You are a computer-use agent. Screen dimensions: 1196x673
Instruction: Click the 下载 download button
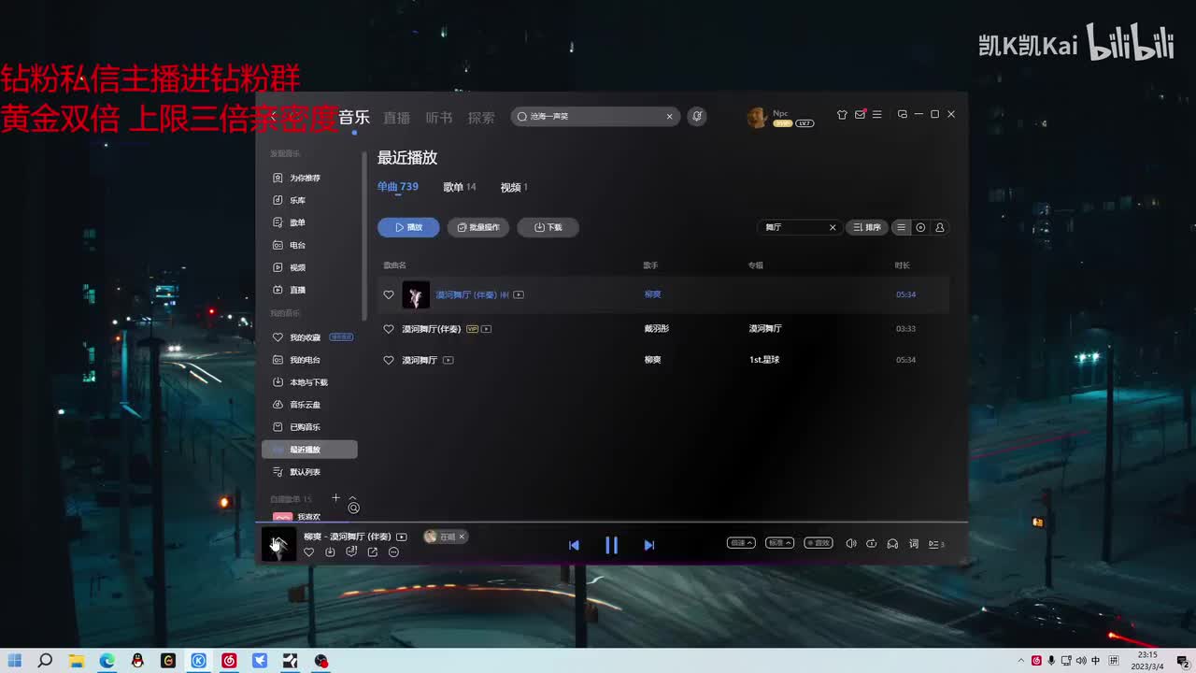(x=548, y=227)
